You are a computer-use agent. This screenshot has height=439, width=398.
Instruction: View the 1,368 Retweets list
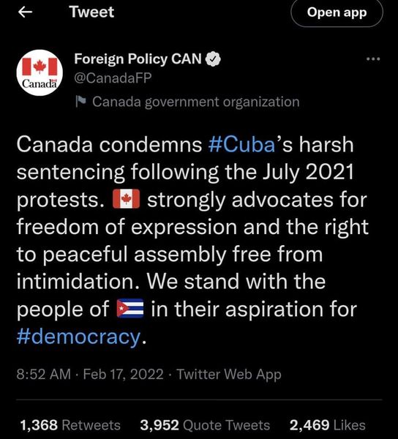70,425
